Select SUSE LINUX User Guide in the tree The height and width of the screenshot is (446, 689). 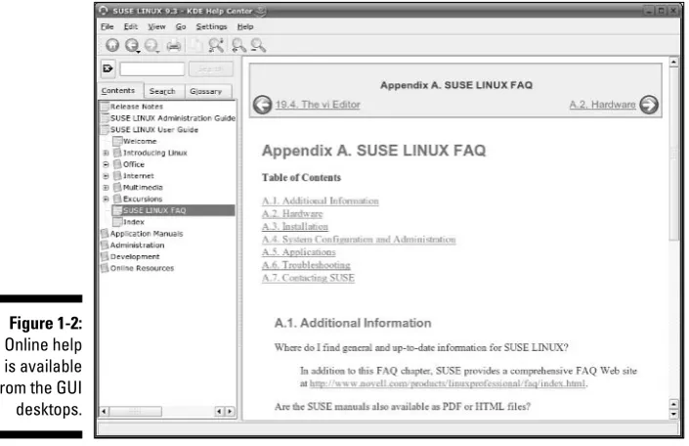[153, 130]
